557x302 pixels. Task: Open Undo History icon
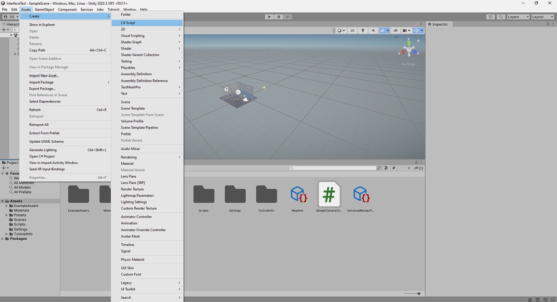tap(490, 17)
